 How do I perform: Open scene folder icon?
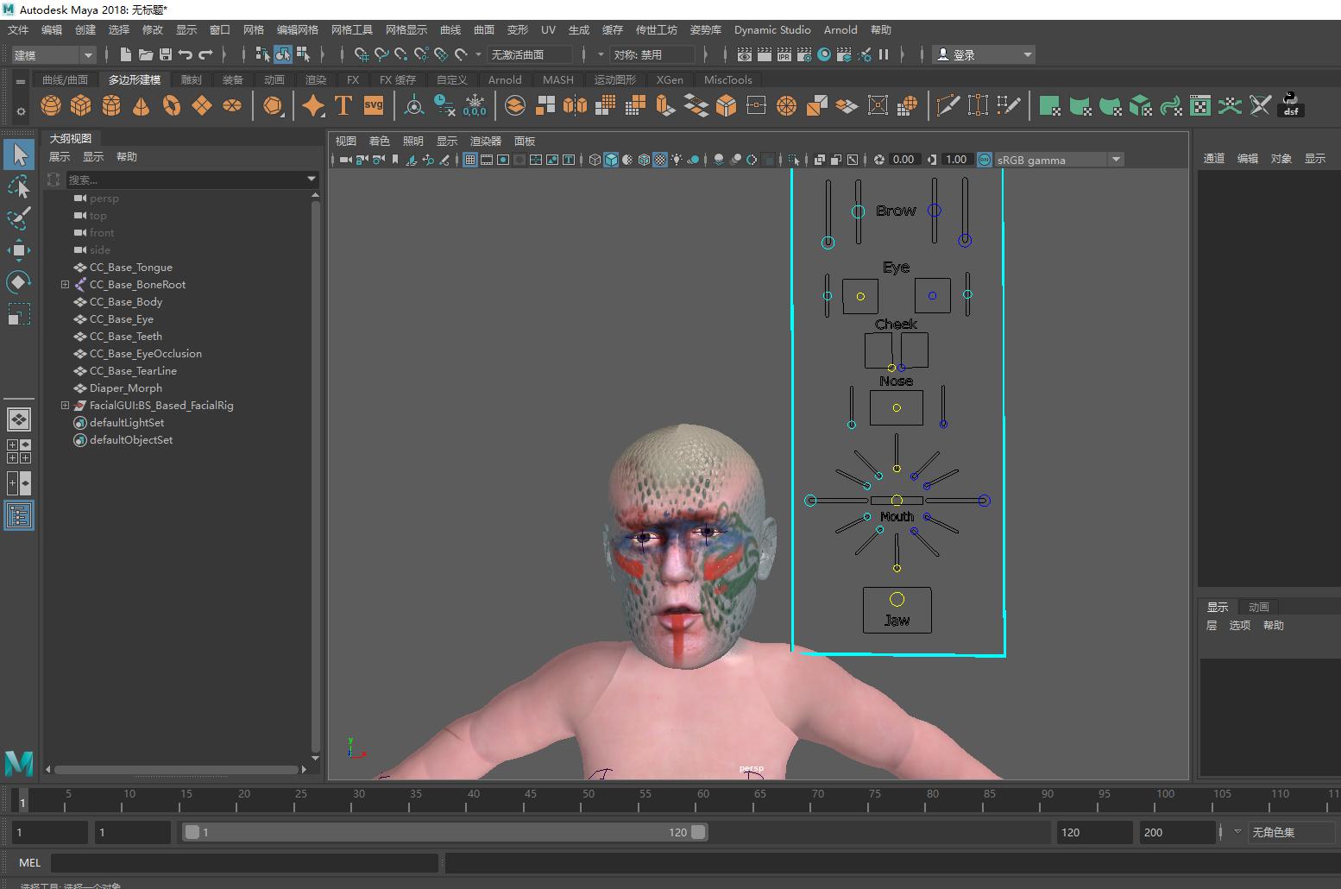tap(146, 54)
